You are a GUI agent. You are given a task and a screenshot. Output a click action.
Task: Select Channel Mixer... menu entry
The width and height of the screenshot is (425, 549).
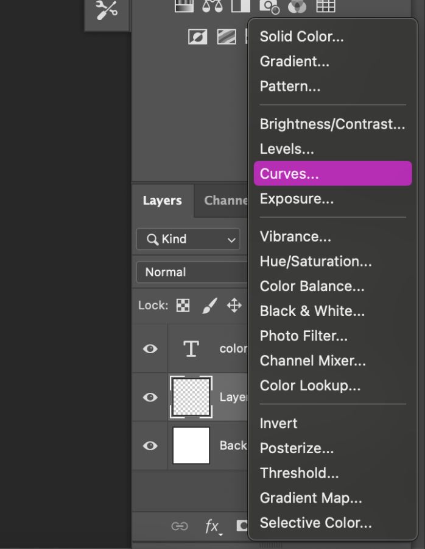(332, 361)
